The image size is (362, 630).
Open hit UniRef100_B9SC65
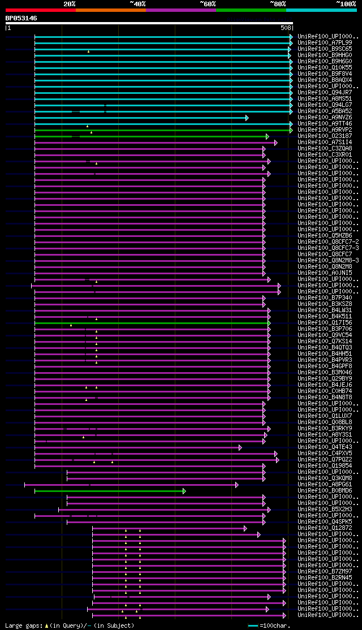point(325,49)
